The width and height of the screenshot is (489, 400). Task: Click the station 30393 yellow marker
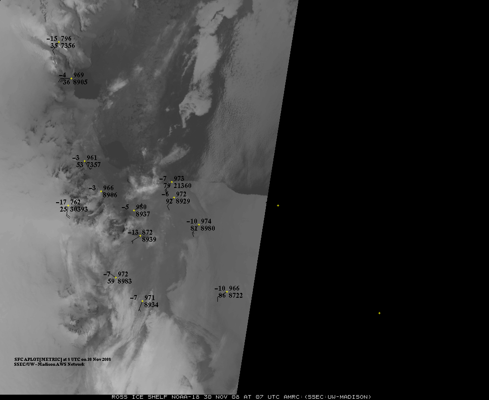pos(68,206)
